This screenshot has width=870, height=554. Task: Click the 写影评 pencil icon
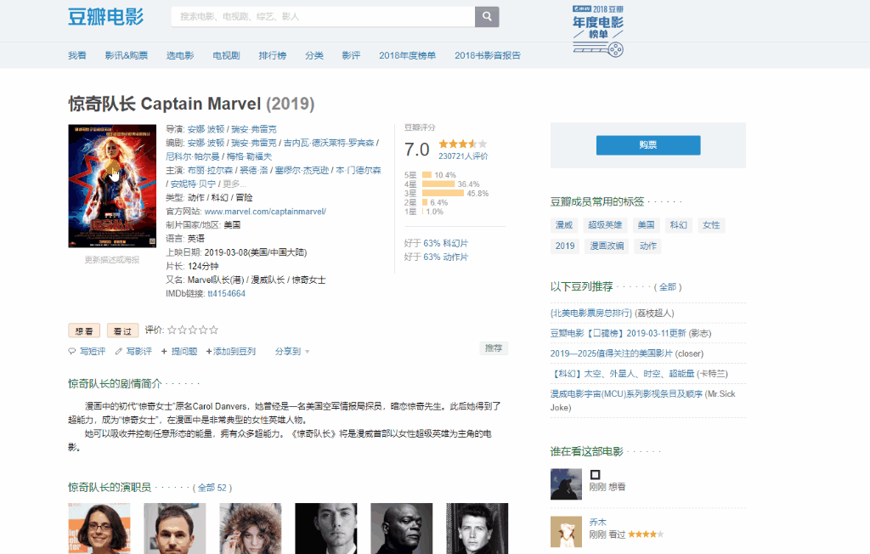119,352
